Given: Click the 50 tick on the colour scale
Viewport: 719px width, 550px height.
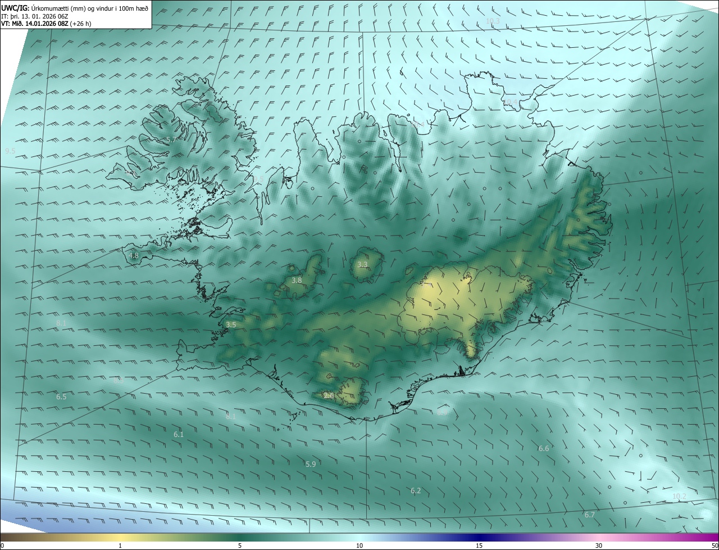Looking at the screenshot, I should [x=715, y=546].
